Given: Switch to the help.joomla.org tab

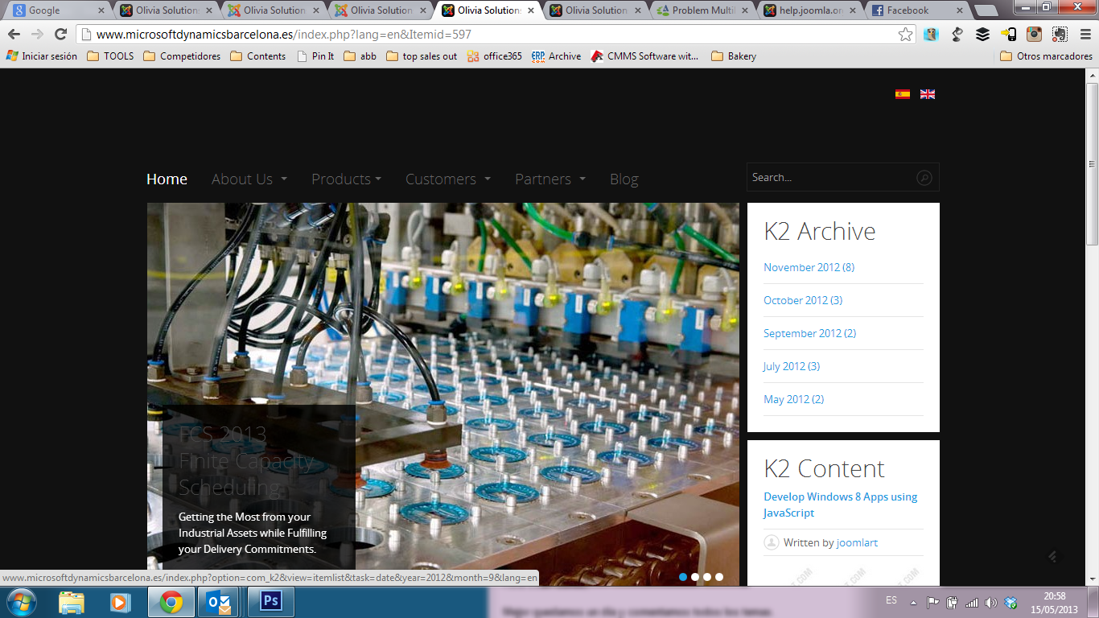Looking at the screenshot, I should pos(809,10).
